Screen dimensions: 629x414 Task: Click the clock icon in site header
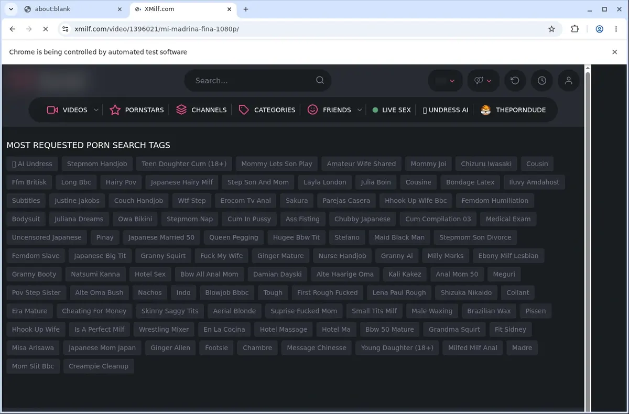tap(542, 81)
